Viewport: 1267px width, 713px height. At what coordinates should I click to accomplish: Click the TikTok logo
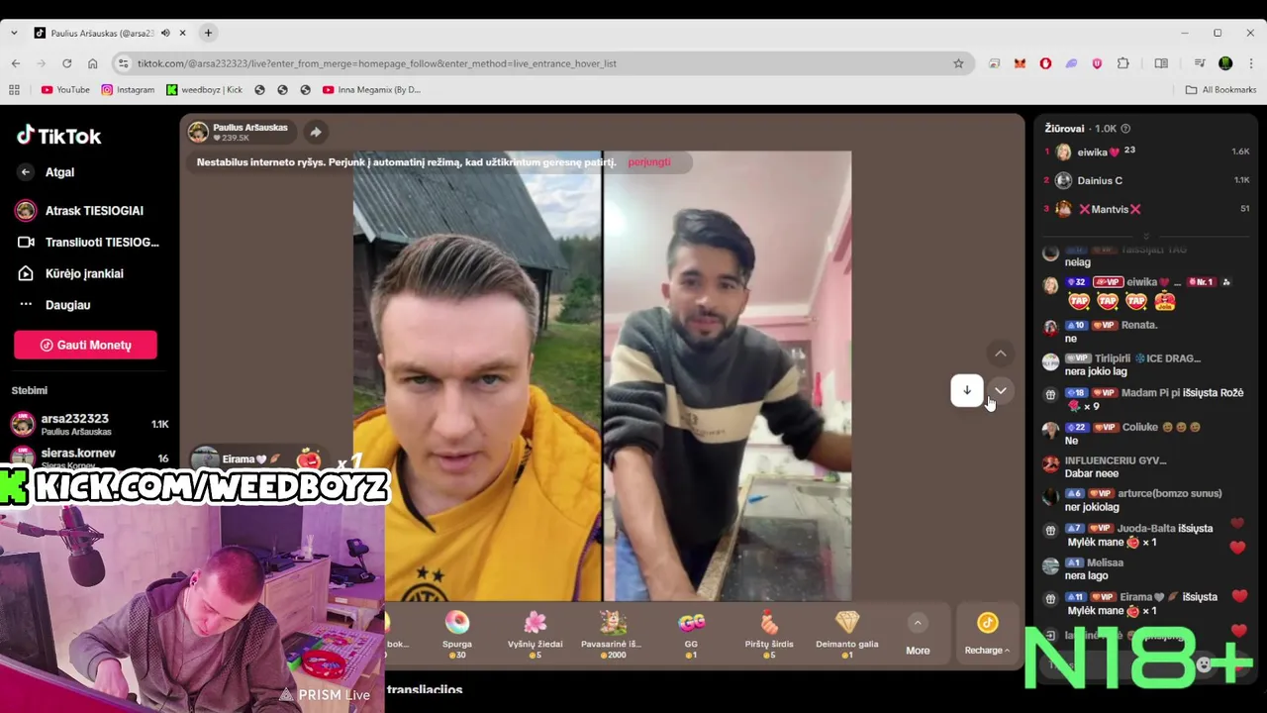tap(59, 136)
